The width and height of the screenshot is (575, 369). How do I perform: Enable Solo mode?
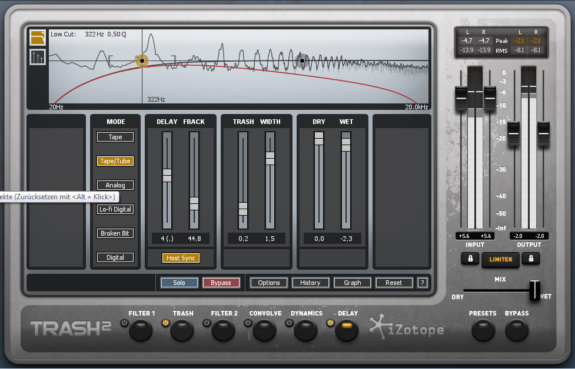[179, 283]
